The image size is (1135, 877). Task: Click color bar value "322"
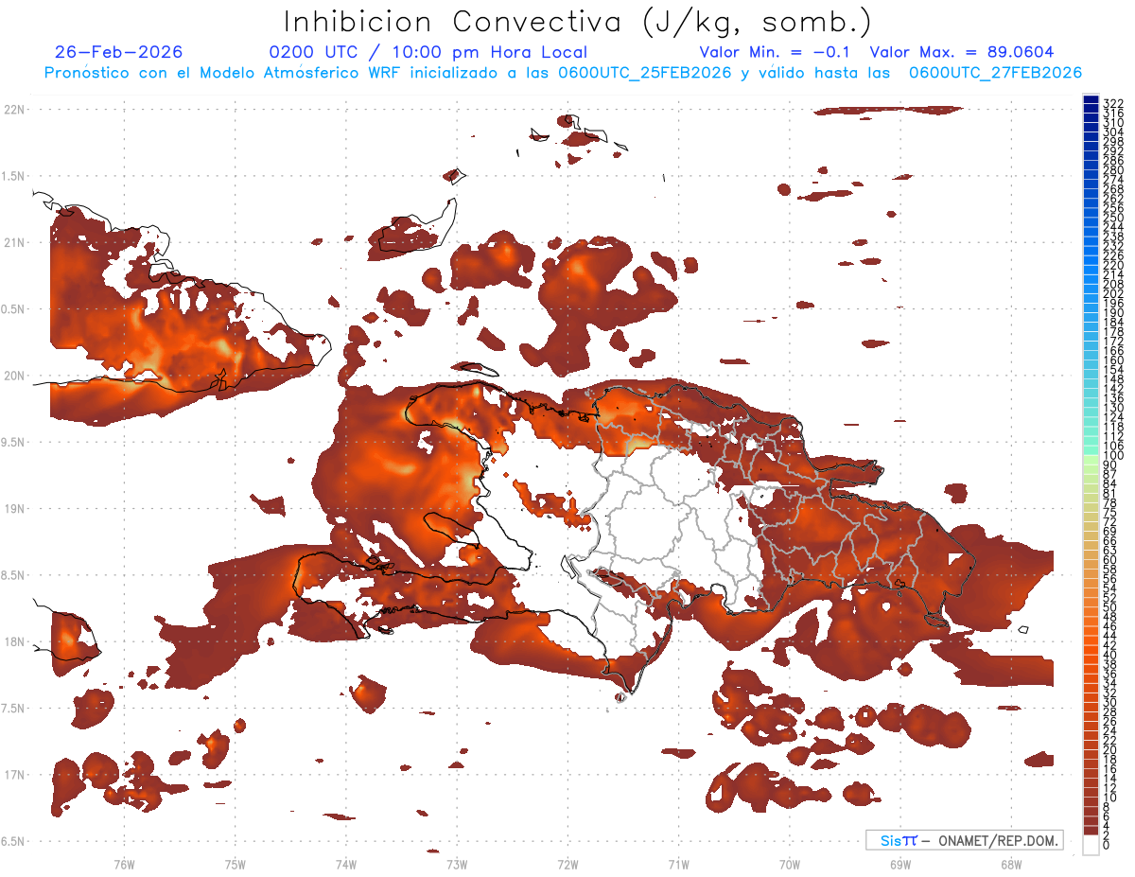pyautogui.click(x=1113, y=102)
